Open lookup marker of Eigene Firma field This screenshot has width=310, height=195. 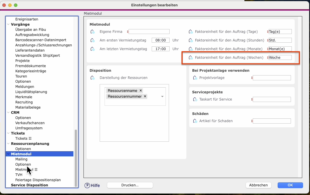tap(128, 32)
